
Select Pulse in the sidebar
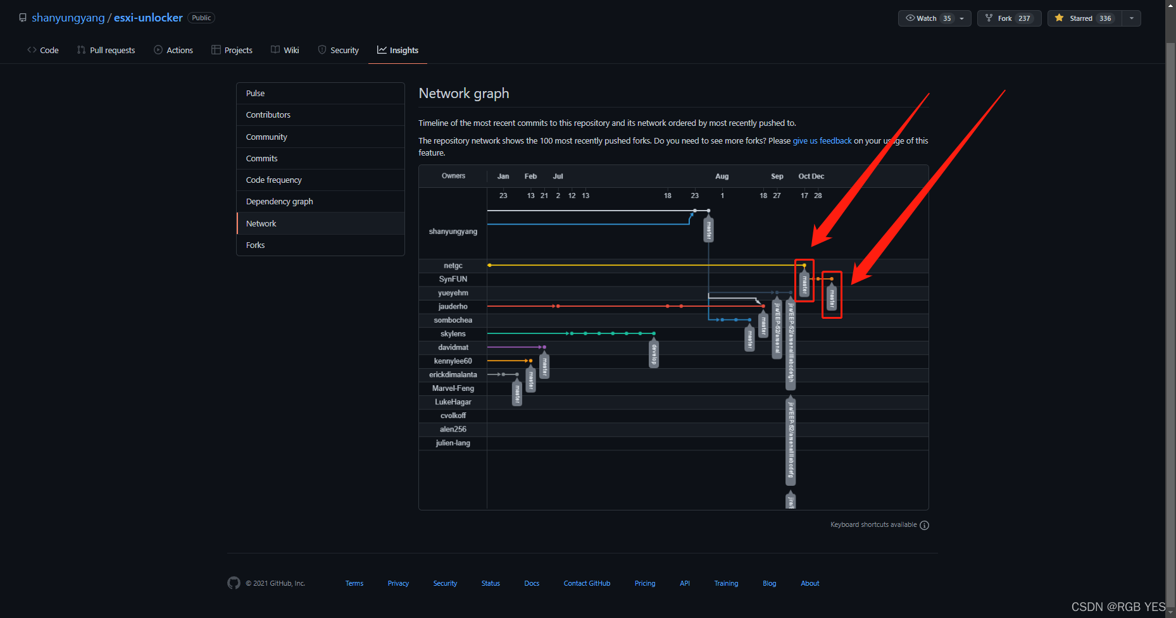(320, 93)
